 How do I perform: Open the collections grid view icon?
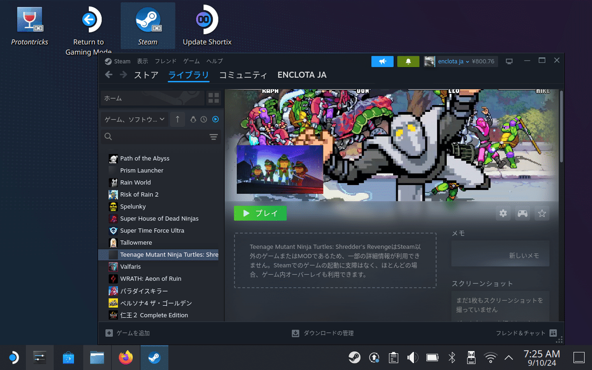[x=214, y=98]
